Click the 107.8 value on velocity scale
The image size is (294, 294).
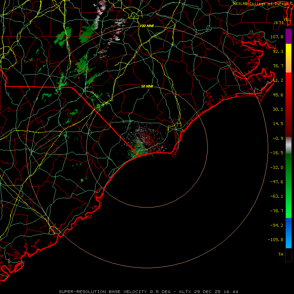277,37
